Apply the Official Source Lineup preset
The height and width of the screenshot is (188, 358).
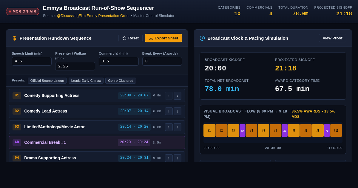[x=47, y=81]
